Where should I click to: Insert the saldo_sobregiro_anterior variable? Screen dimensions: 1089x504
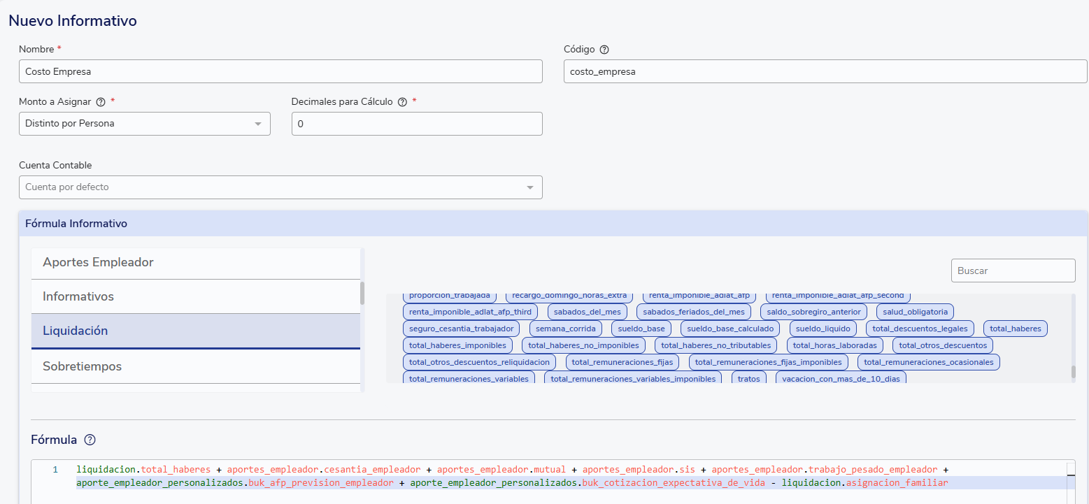813,312
